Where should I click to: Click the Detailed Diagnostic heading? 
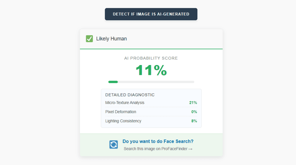(130, 95)
